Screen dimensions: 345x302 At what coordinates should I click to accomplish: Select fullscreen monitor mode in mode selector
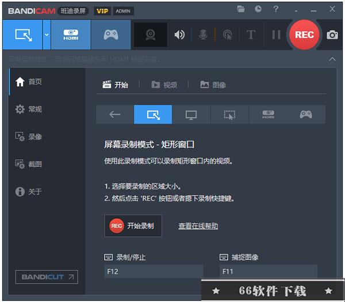point(191,114)
